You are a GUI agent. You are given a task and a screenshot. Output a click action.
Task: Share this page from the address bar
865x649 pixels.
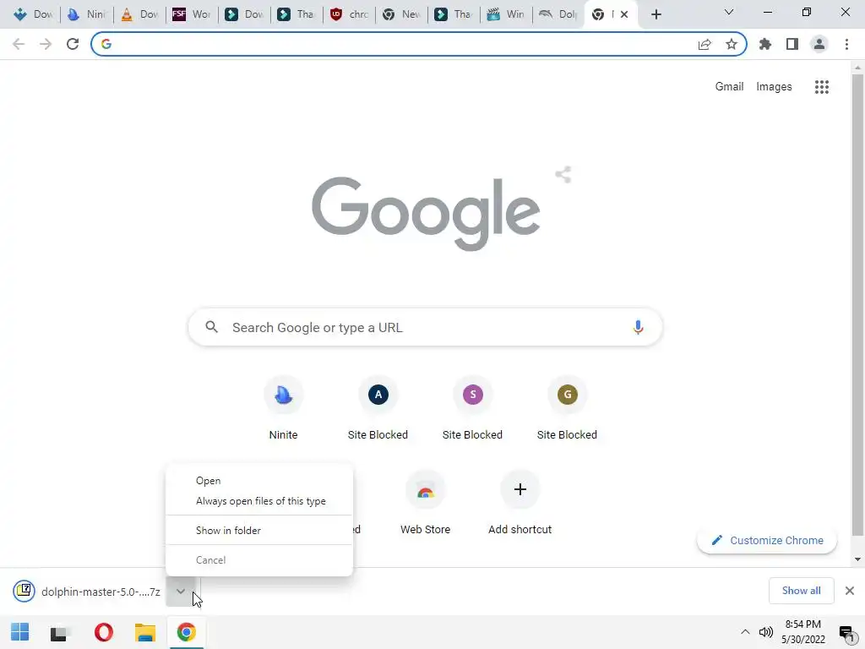click(x=705, y=44)
